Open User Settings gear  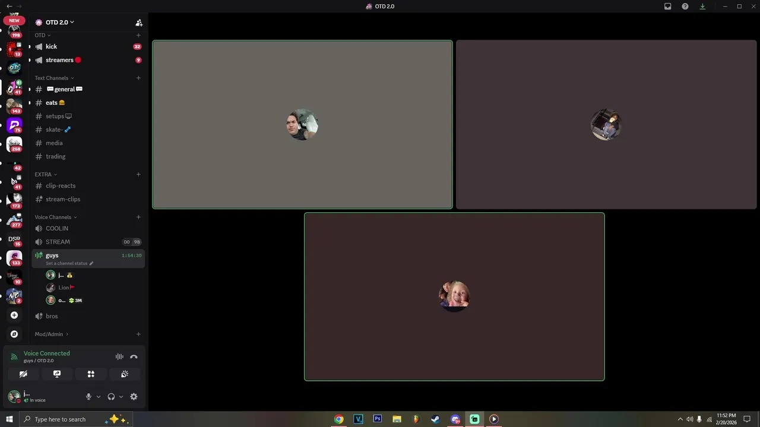134,397
